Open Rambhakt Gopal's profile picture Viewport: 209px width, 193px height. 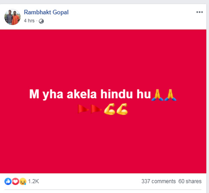[x=13, y=16]
